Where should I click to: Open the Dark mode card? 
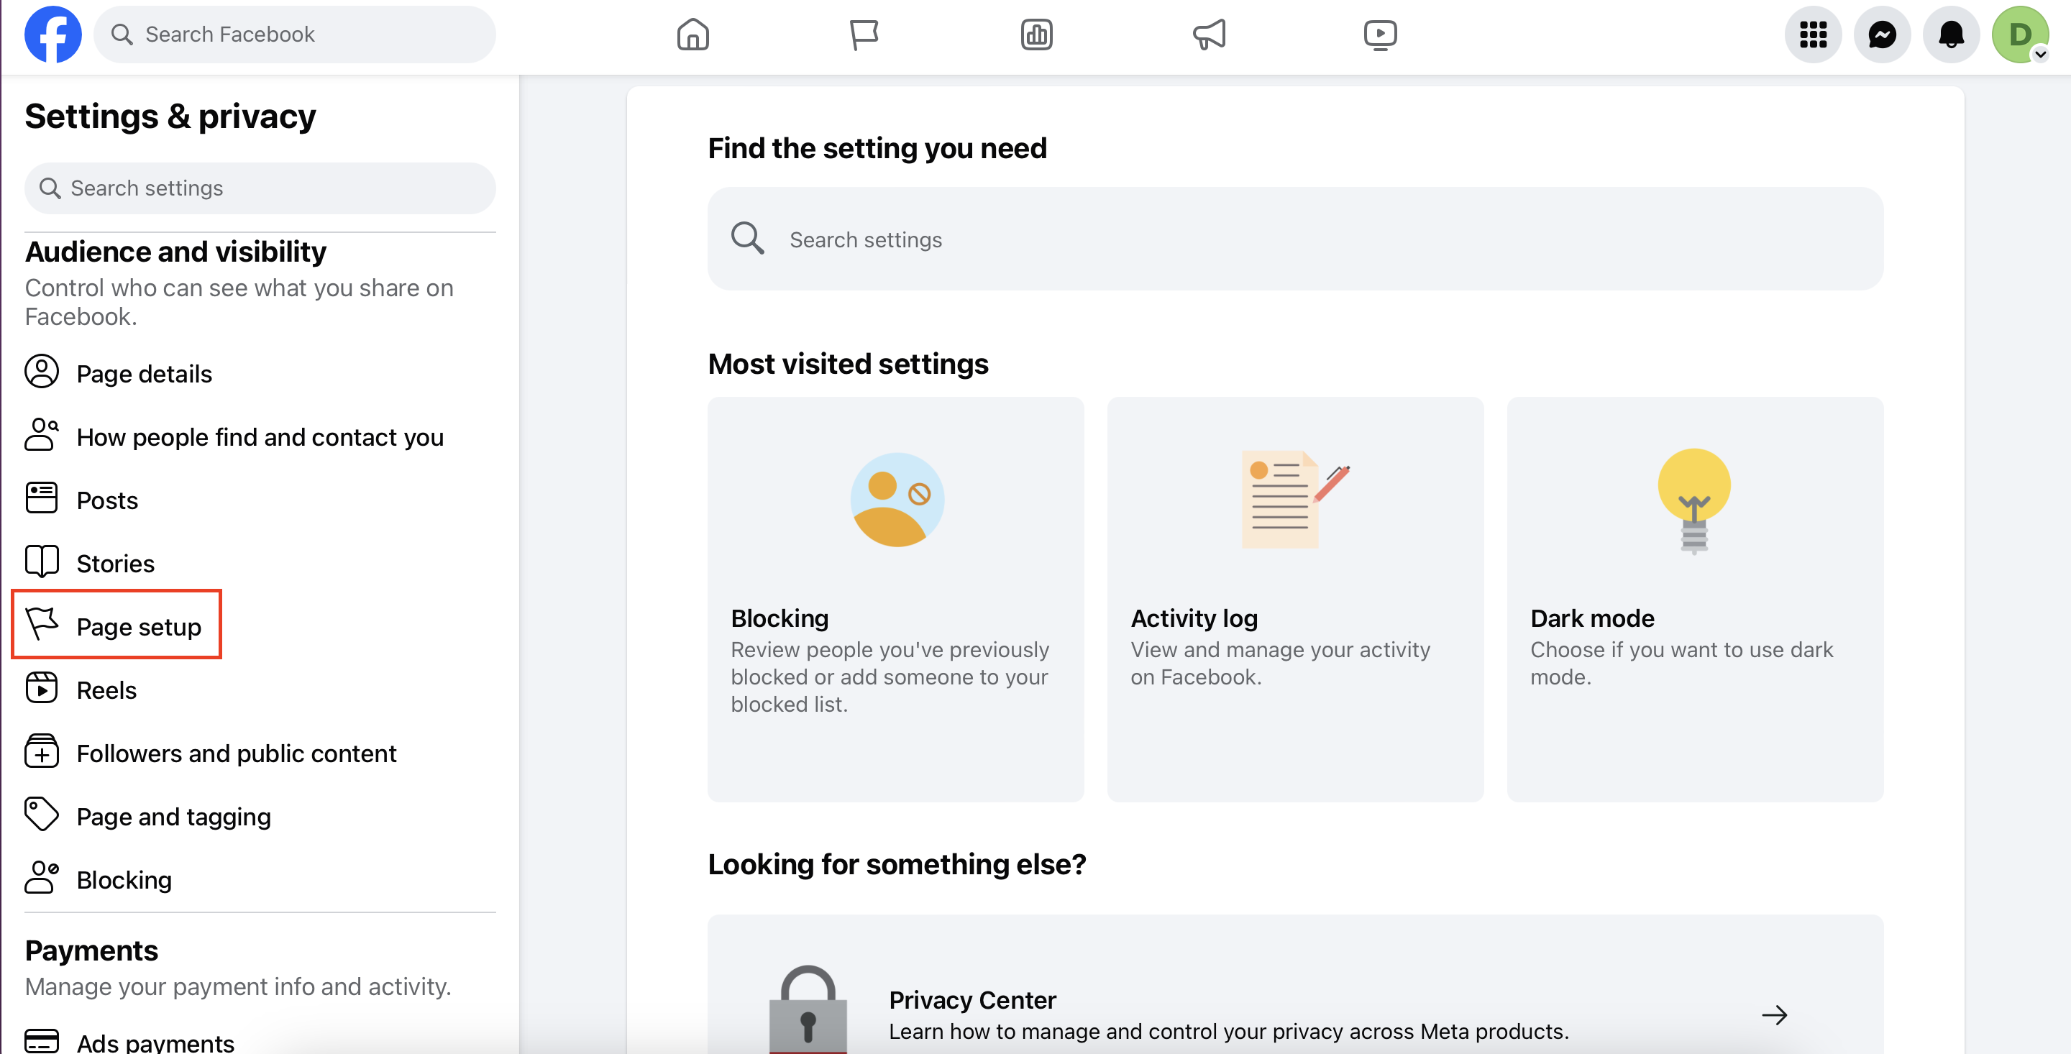tap(1695, 599)
